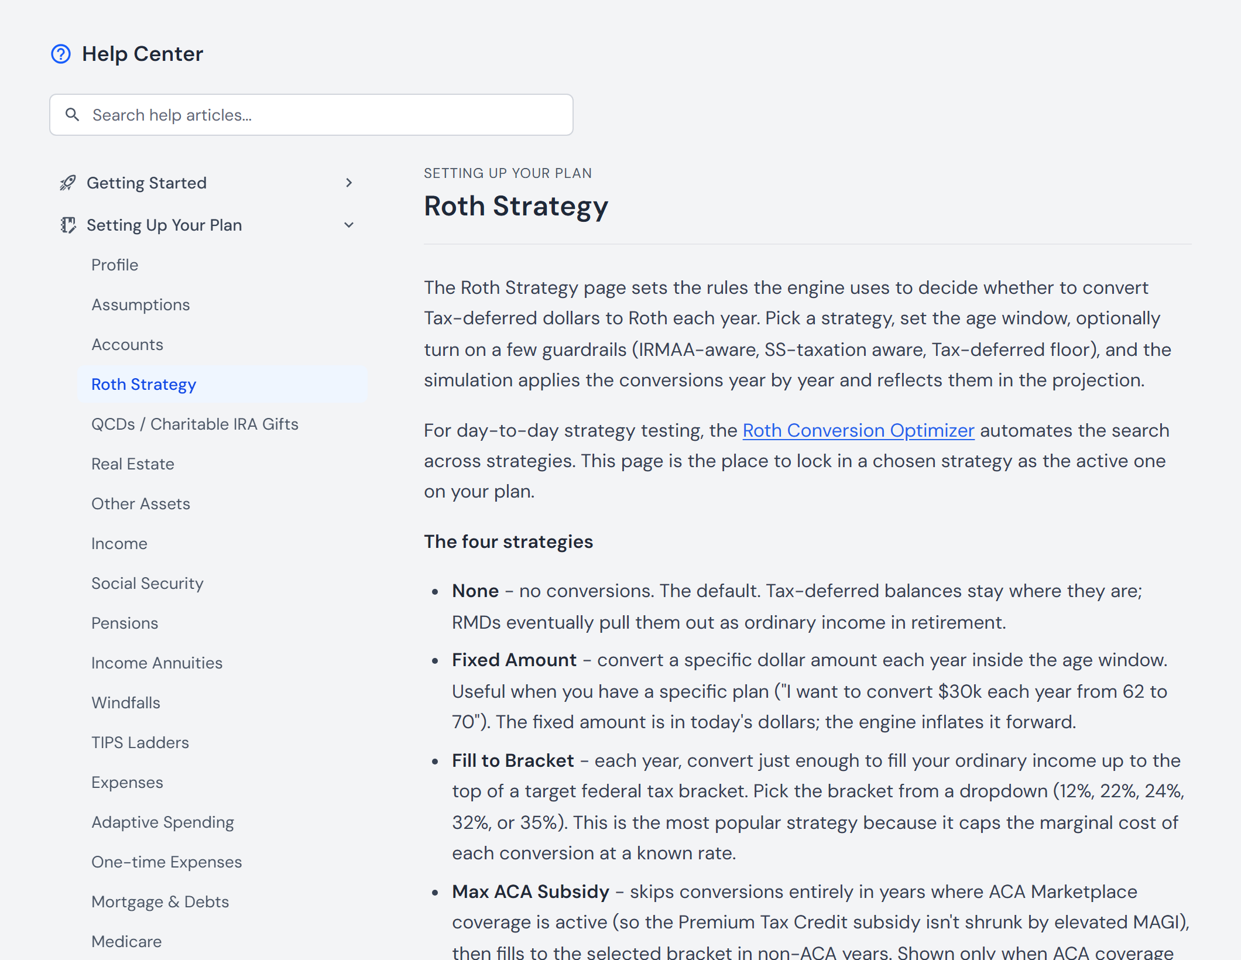
Task: Select the Adaptive Spending article
Action: click(163, 822)
